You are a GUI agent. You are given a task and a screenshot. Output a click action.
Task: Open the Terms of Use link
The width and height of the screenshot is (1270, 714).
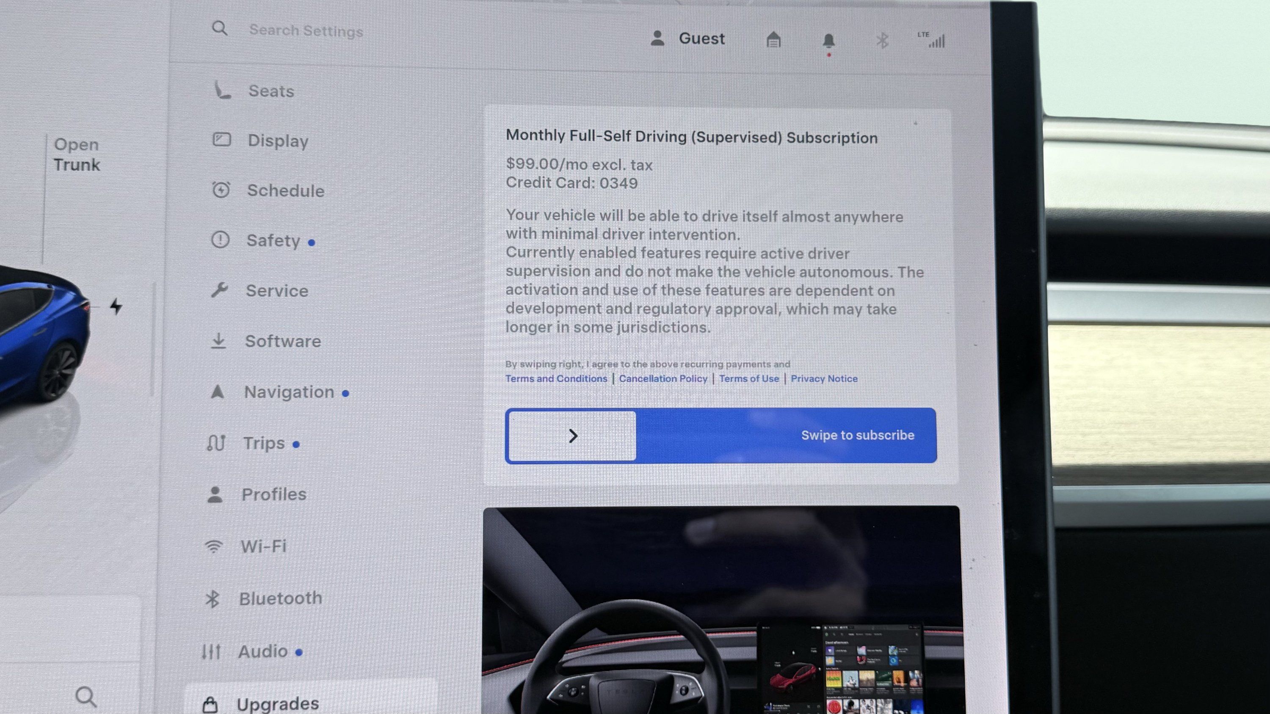tap(749, 378)
